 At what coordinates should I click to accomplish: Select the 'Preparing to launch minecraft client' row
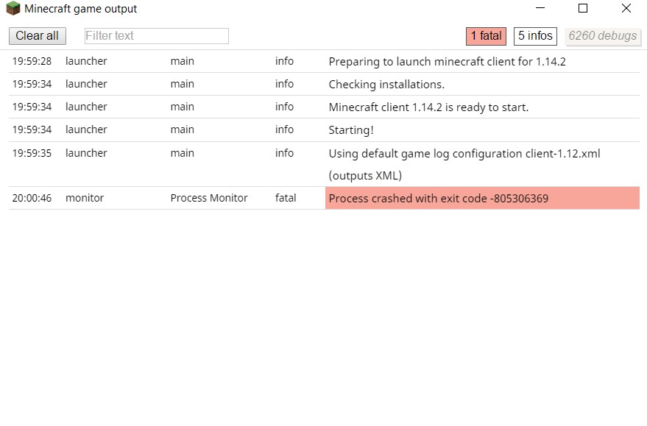(447, 62)
